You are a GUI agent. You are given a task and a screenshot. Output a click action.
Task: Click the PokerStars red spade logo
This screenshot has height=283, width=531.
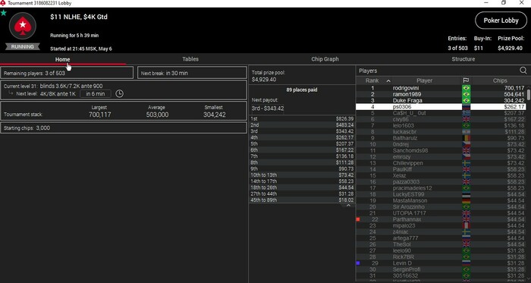(x=23, y=27)
